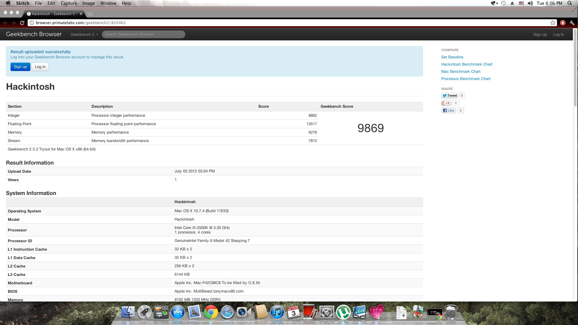578x325 pixels.
Task: Open Mission Control from the dock
Action: (x=161, y=312)
